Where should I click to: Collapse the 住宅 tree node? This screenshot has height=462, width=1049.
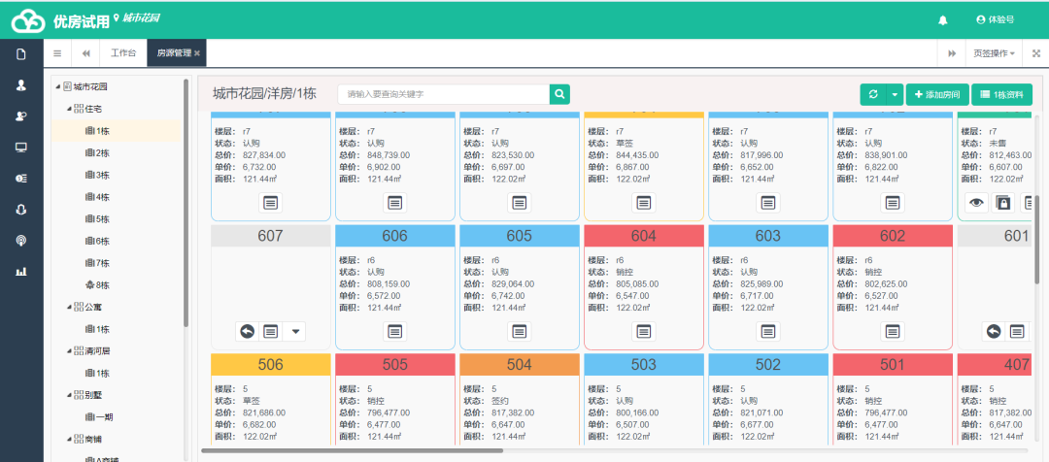click(69, 109)
